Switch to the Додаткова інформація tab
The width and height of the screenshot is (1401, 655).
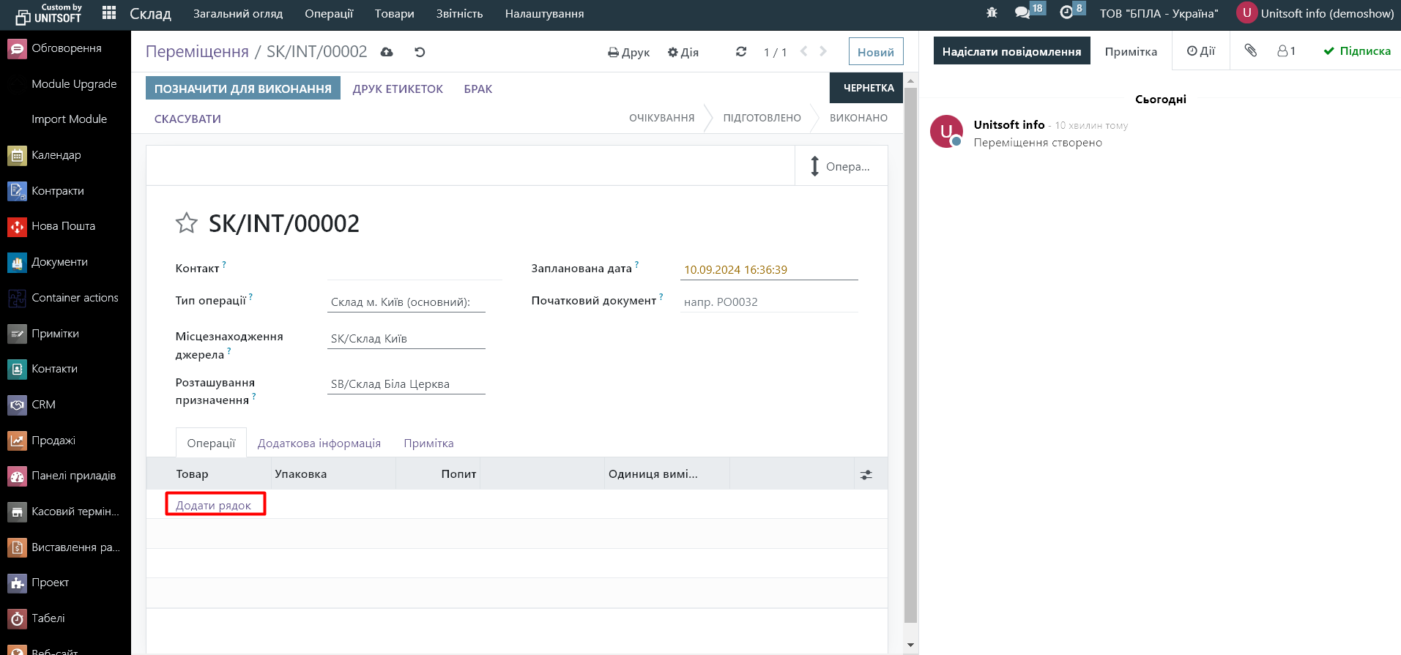point(319,443)
